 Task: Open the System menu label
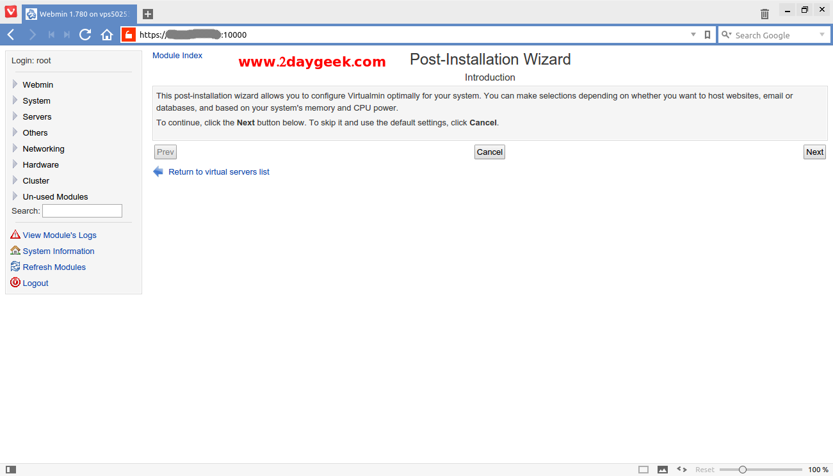point(36,100)
